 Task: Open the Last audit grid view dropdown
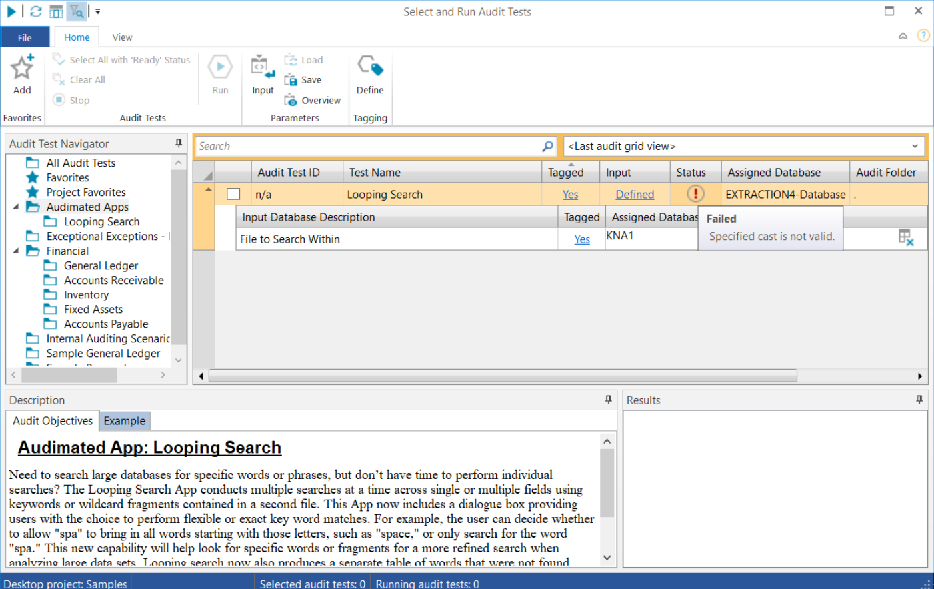tap(915, 146)
